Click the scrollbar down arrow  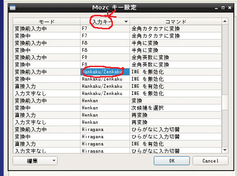point(225,150)
